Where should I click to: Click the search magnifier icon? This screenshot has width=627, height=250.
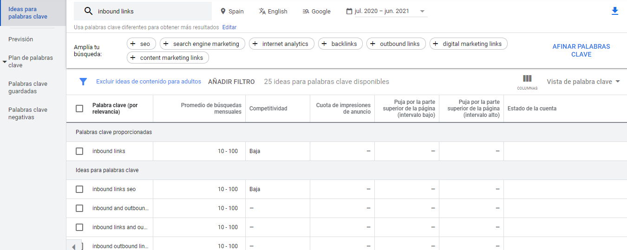88,11
